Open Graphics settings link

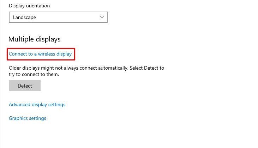[x=28, y=118]
